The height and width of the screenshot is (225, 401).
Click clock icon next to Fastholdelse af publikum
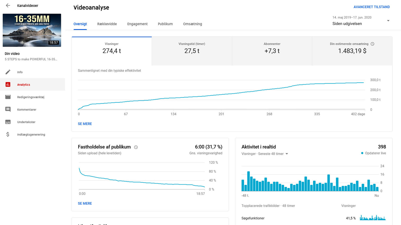pos(136,147)
